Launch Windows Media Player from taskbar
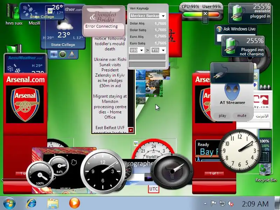The width and height of the screenshot is (280, 210). tap(74, 203)
